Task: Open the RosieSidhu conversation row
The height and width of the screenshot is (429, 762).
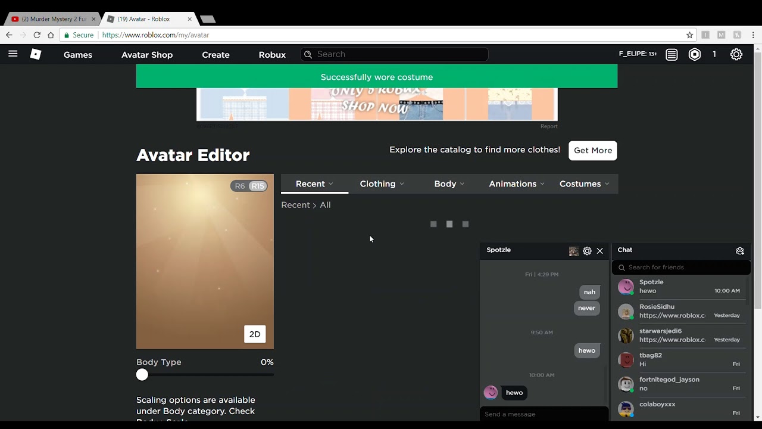Action: click(x=681, y=311)
